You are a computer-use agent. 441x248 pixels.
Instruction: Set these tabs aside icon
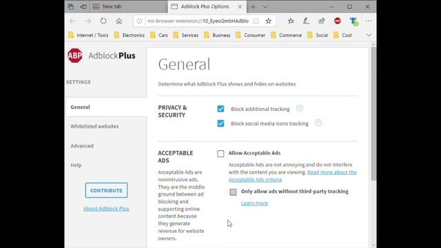83,6
